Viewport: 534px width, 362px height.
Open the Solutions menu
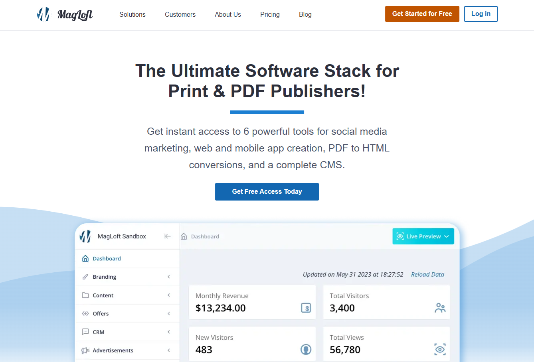pyautogui.click(x=133, y=14)
